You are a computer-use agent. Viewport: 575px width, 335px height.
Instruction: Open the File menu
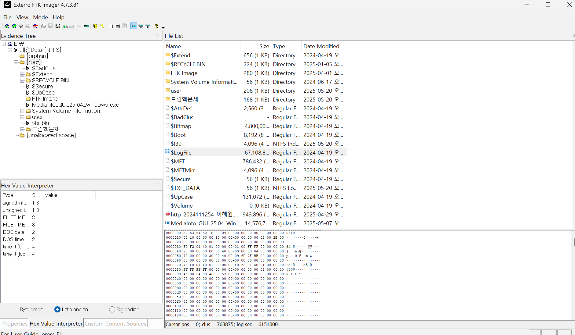pyautogui.click(x=7, y=17)
